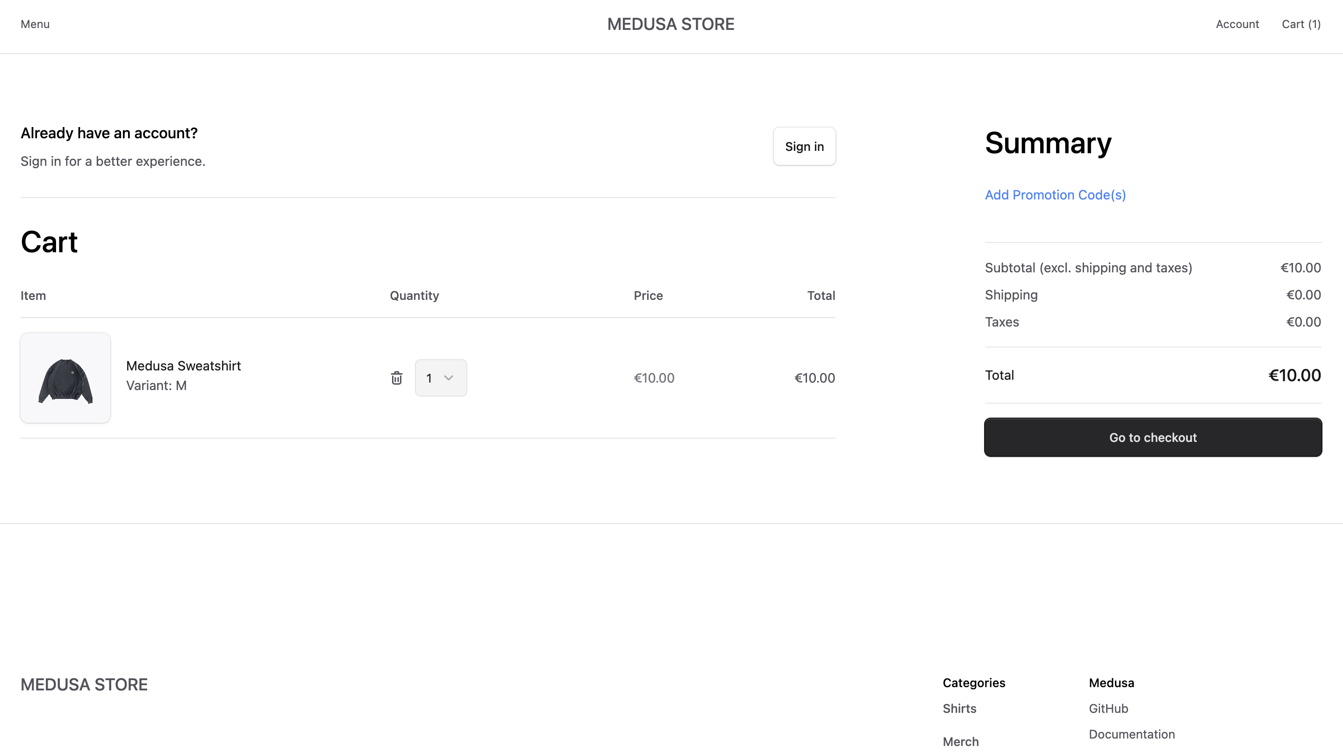The image size is (1343, 753).
Task: Click the MEDUSA STORE footer logo
Action: [x=84, y=684]
